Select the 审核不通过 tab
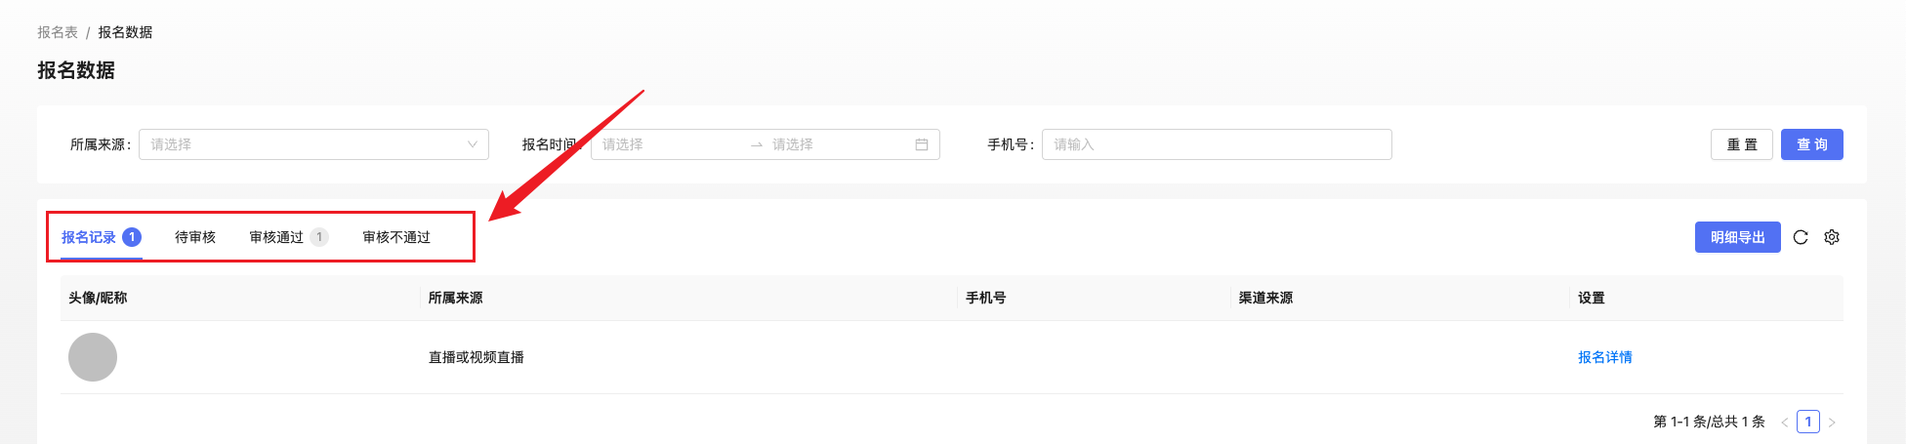The image size is (1906, 444). (x=396, y=237)
